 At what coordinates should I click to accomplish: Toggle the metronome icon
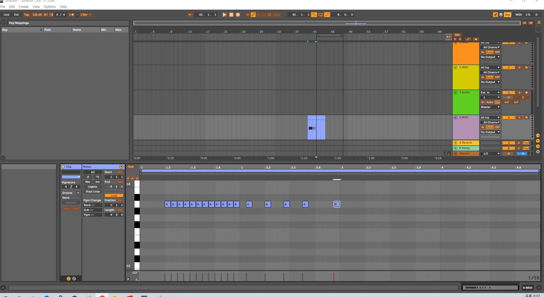pyautogui.click(x=72, y=14)
